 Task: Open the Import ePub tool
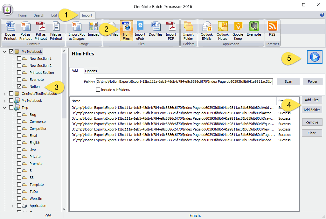[x=140, y=31]
